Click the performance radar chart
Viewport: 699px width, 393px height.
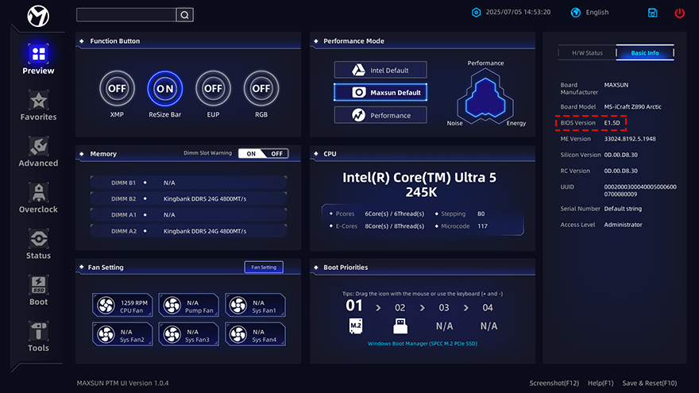[485, 97]
